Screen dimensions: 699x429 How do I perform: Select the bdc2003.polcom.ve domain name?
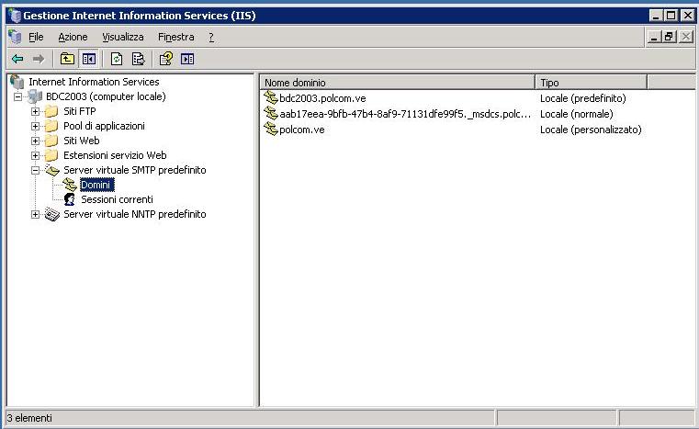[x=322, y=98]
